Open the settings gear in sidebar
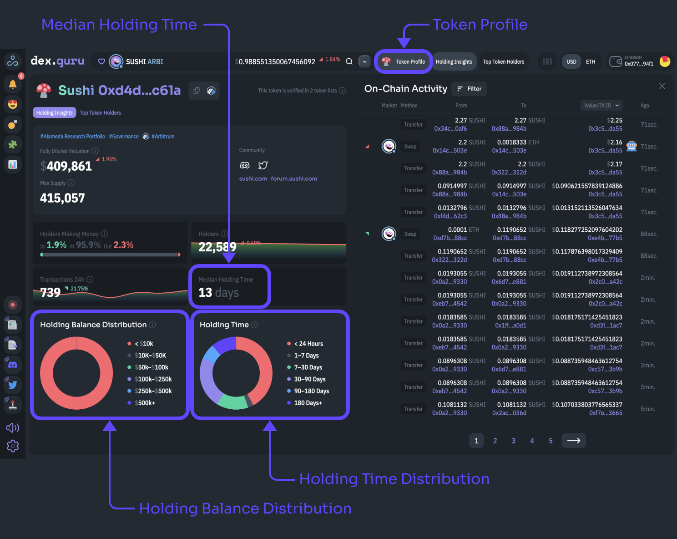This screenshot has width=677, height=539. tap(13, 446)
